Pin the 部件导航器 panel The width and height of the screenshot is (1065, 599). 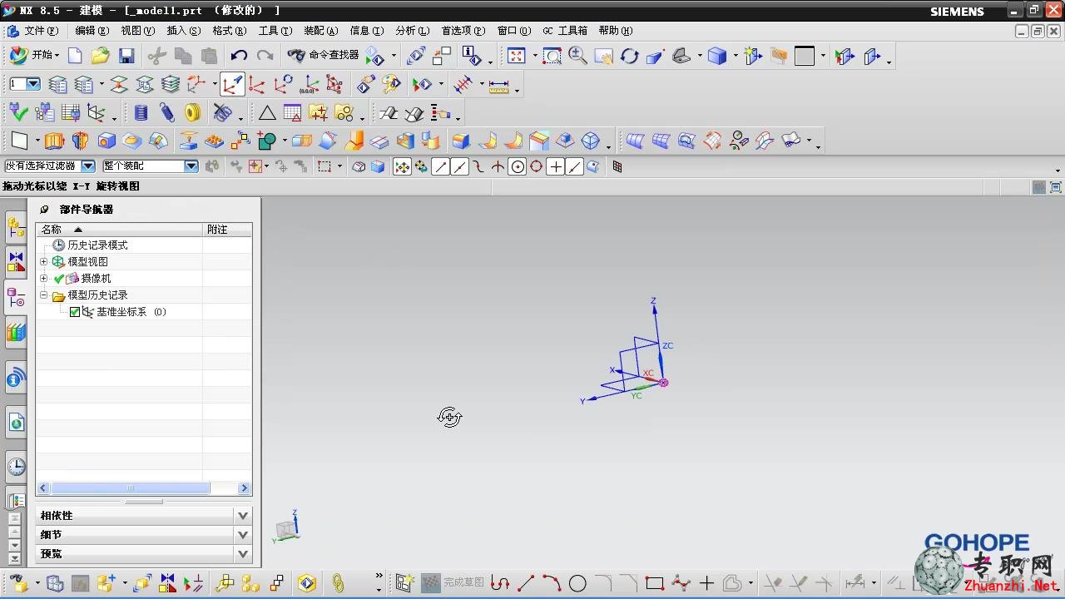pos(45,210)
